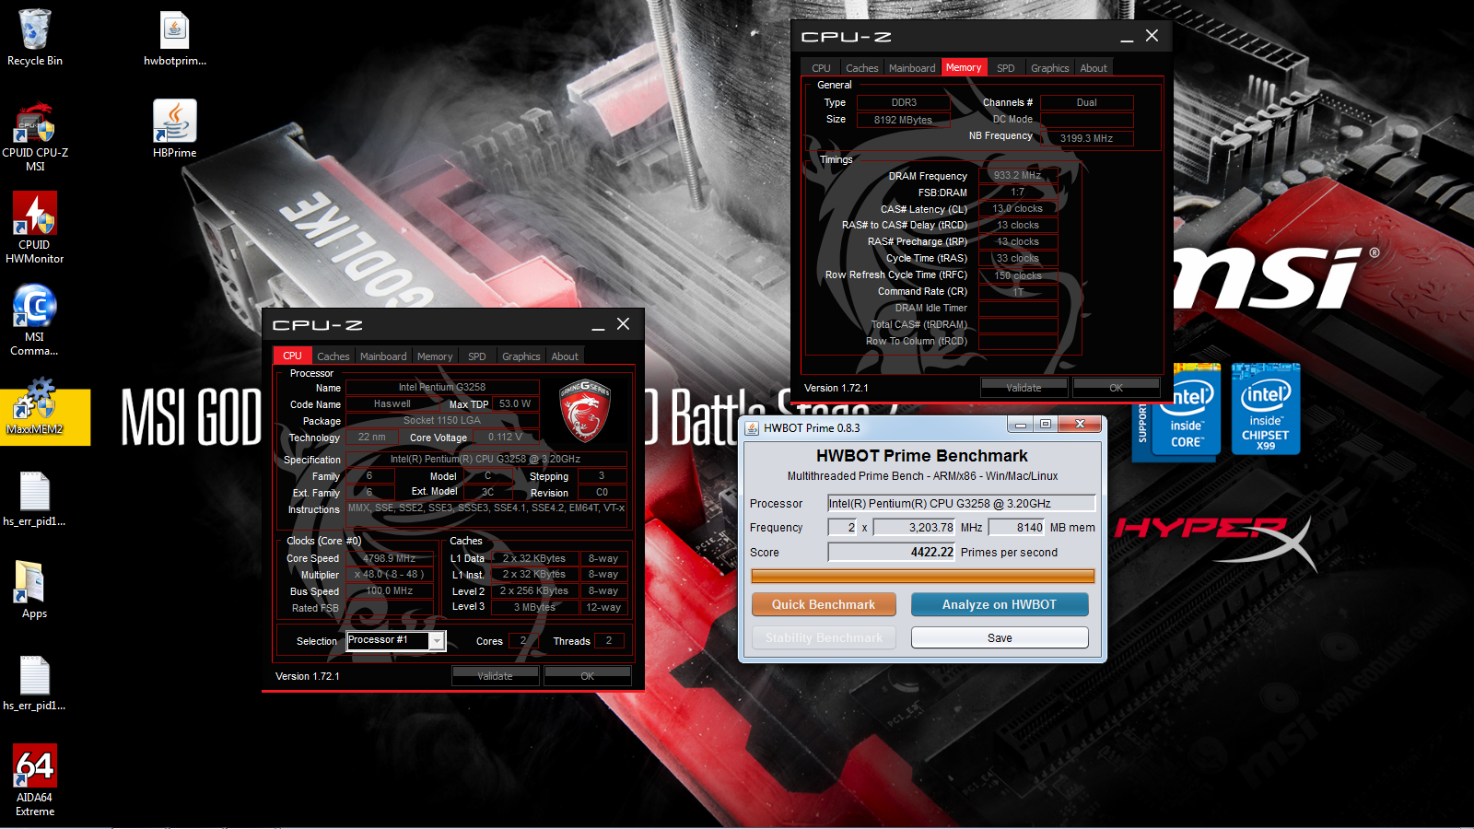Open About tab in Memory CPU-Z window
This screenshot has width=1474, height=829.
tap(1094, 68)
